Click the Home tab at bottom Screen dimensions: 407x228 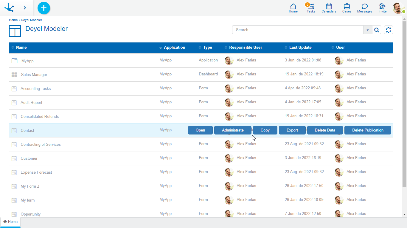(x=10, y=222)
